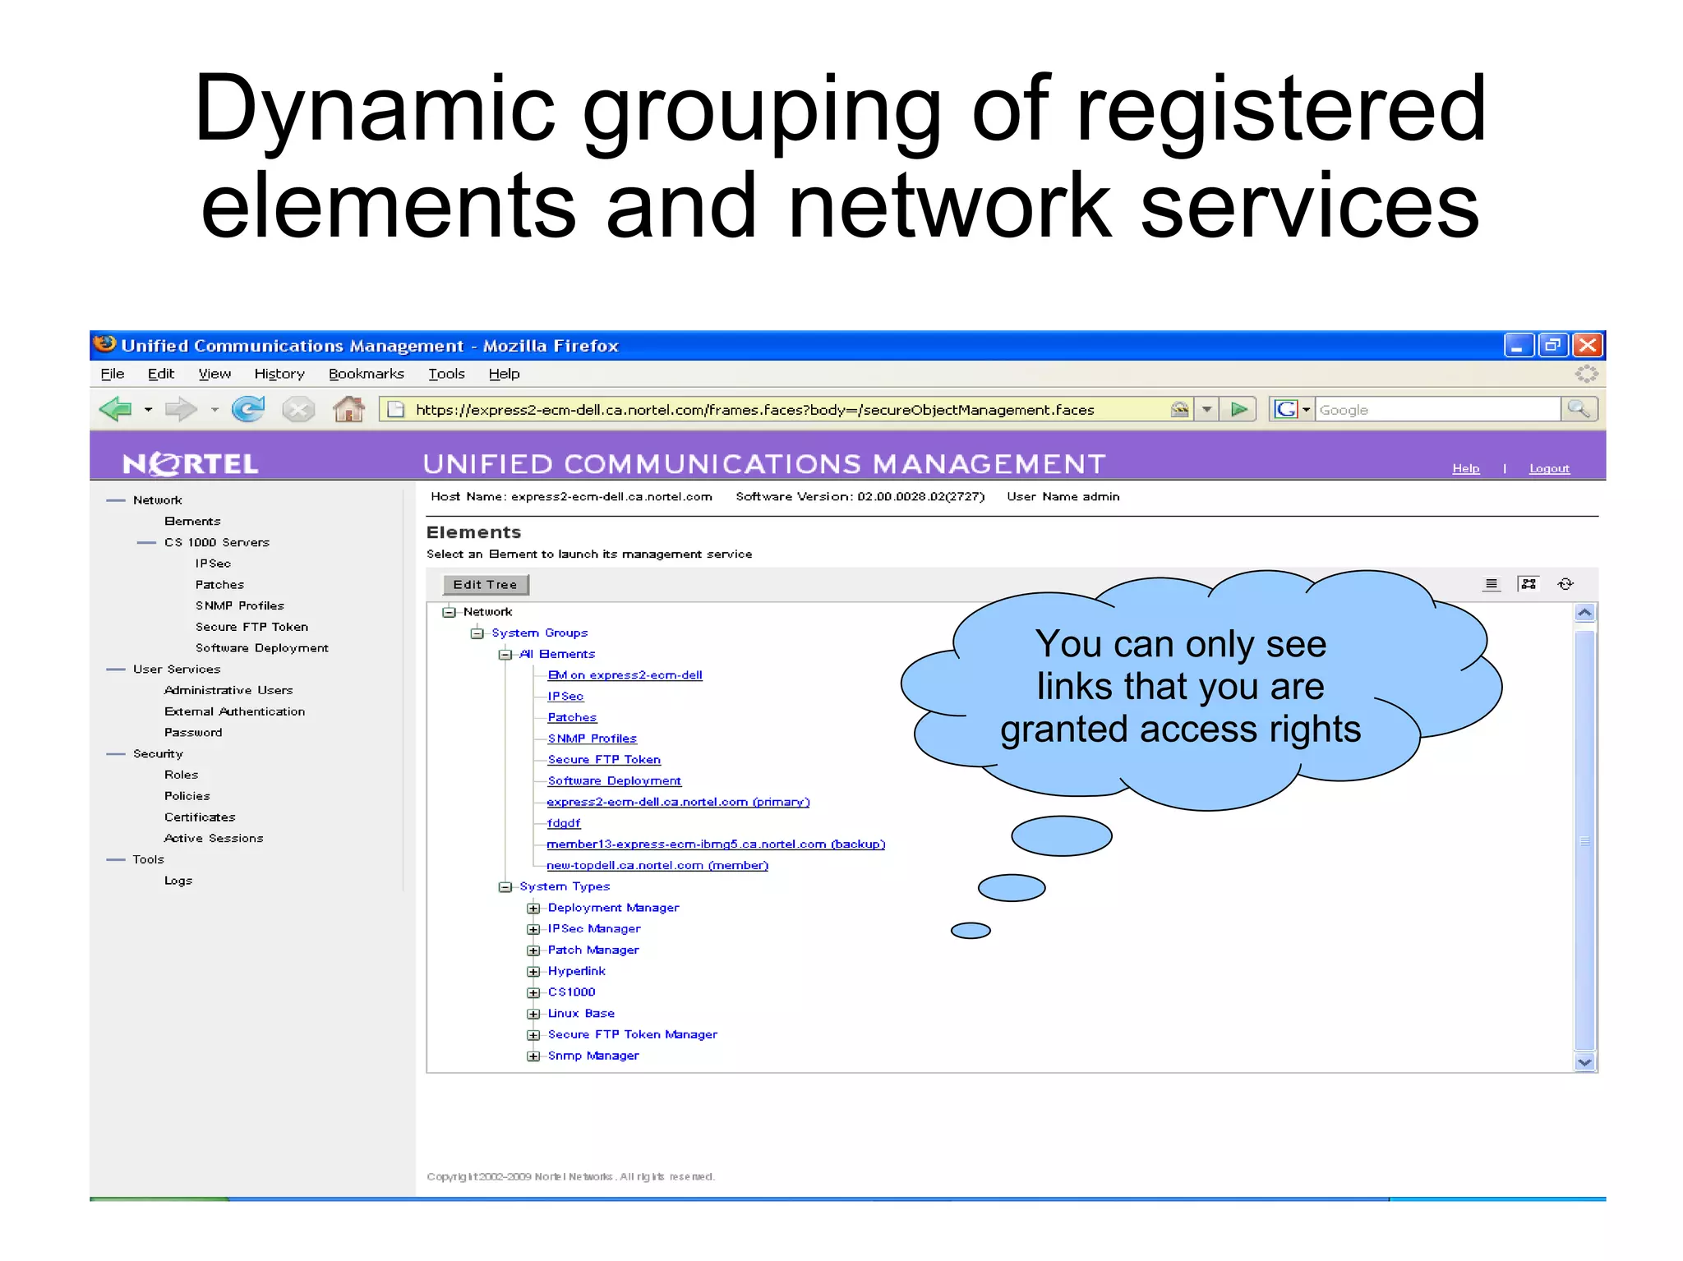Click the expand-all tree icon
The height and width of the screenshot is (1261, 1683).
tap(1529, 584)
